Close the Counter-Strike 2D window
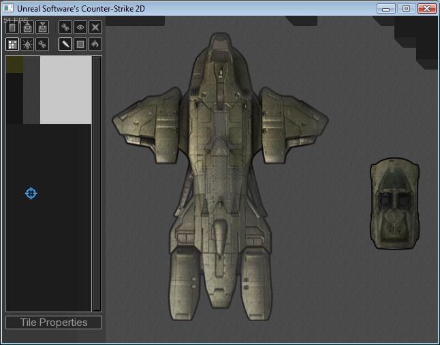This screenshot has width=440, height=345. pos(426,9)
